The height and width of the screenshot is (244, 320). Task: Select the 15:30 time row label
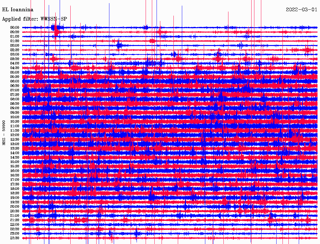tap(15, 166)
